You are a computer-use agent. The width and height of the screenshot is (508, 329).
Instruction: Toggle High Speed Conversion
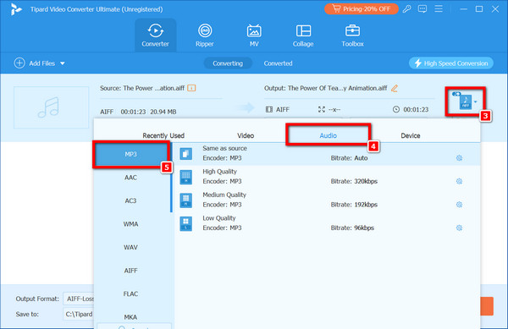tap(451, 63)
